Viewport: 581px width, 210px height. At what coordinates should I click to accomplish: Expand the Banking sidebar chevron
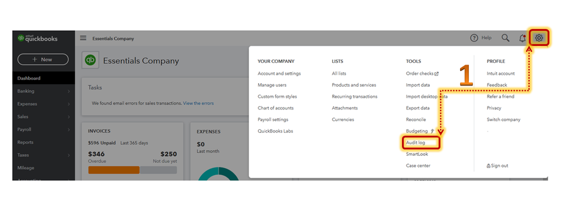(69, 91)
